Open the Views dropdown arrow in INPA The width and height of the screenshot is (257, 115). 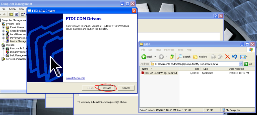coord(247,57)
